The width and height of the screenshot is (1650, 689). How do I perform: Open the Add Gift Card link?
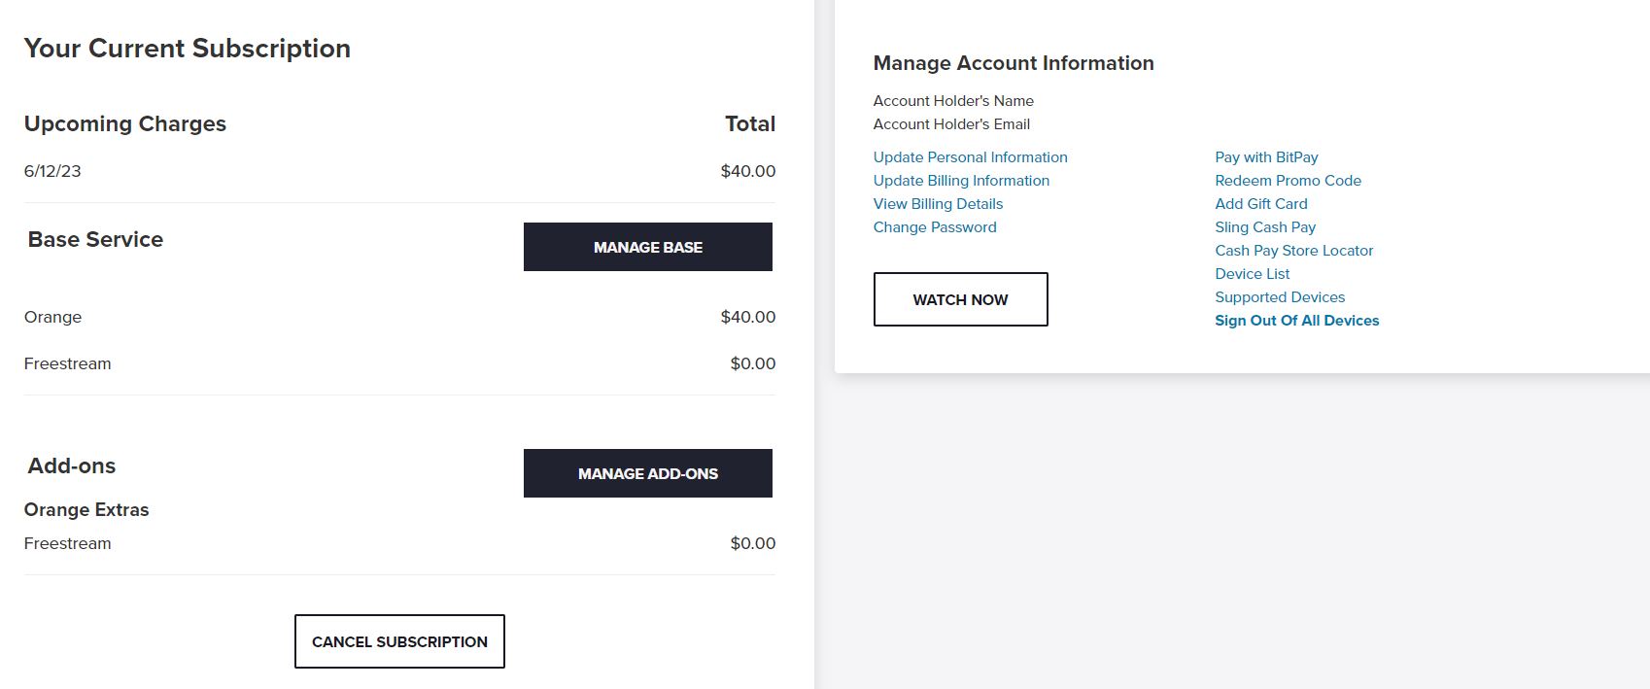(1260, 204)
